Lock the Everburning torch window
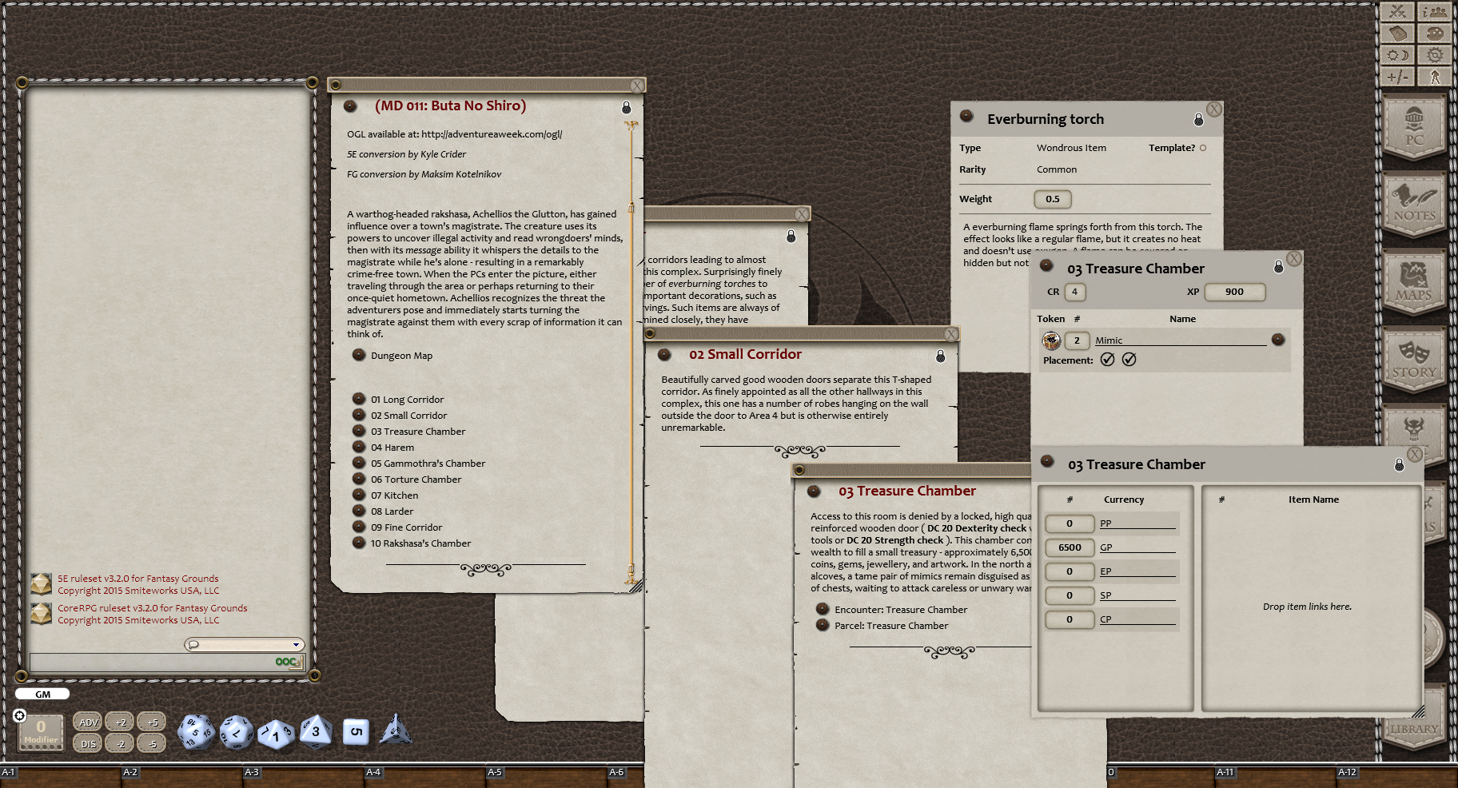Image resolution: width=1458 pixels, height=788 pixels. 1198,118
